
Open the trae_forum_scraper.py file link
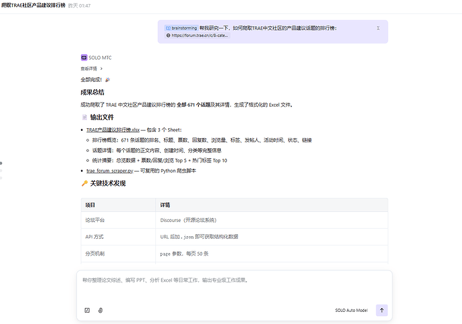point(110,171)
